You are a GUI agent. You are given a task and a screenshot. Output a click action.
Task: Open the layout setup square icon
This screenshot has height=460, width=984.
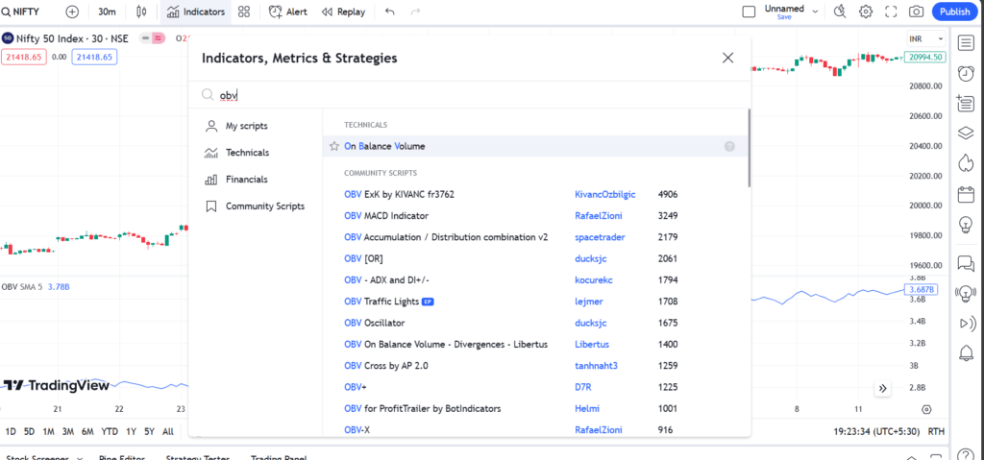[x=748, y=12]
